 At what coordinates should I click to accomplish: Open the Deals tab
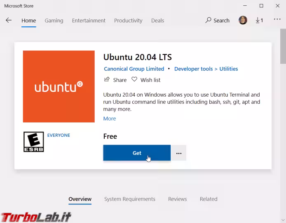point(157,21)
